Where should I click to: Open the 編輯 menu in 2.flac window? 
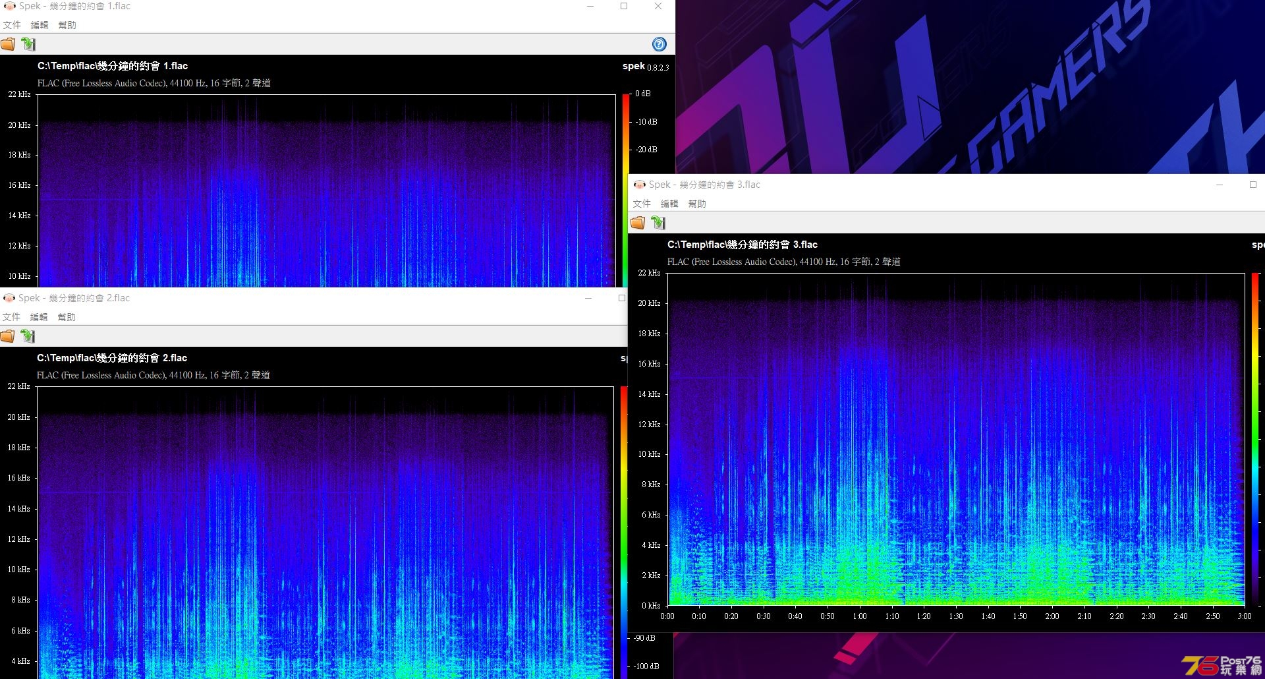click(39, 317)
